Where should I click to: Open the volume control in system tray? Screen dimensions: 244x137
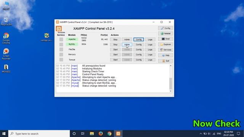click(209, 134)
